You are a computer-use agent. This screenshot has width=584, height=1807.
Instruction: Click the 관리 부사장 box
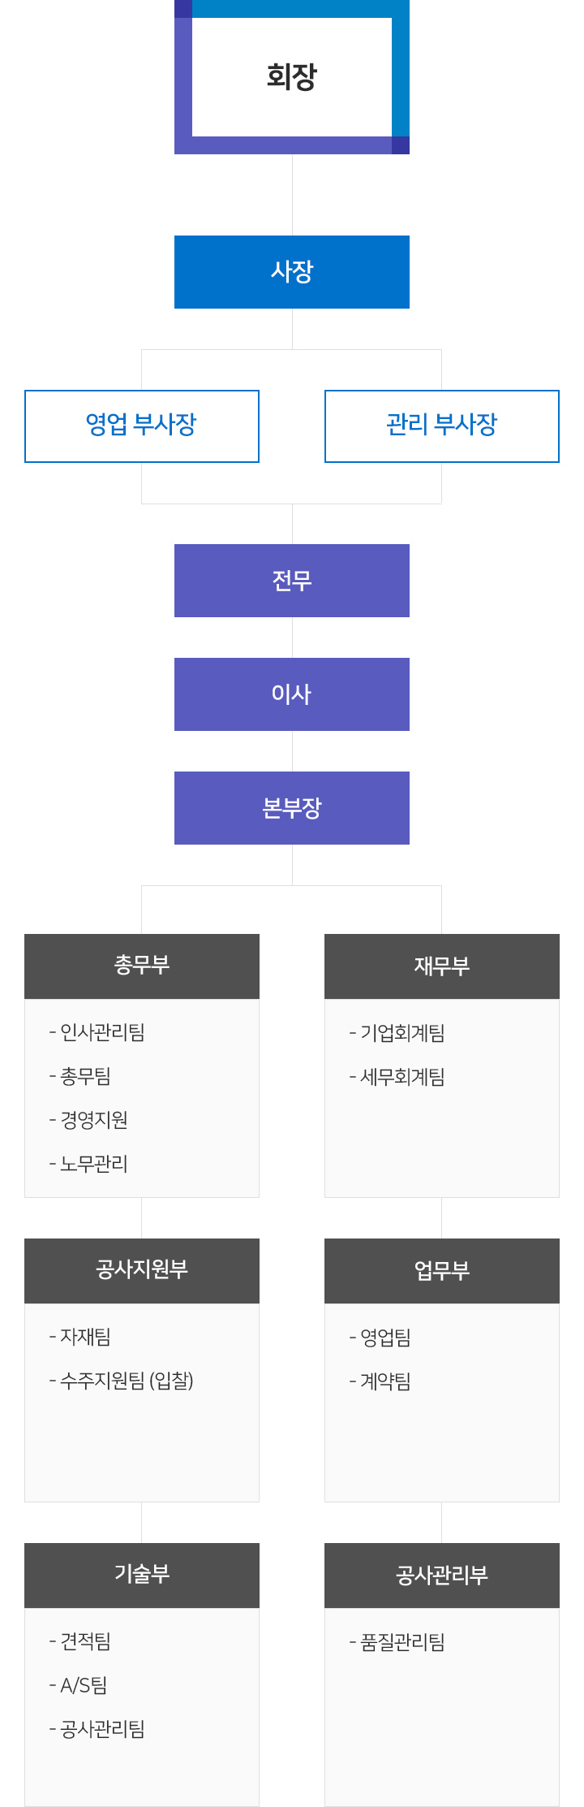pyautogui.click(x=442, y=426)
